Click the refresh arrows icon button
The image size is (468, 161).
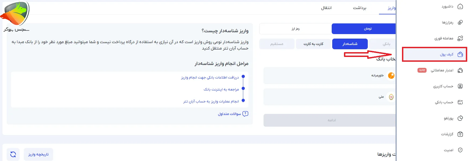point(13,154)
